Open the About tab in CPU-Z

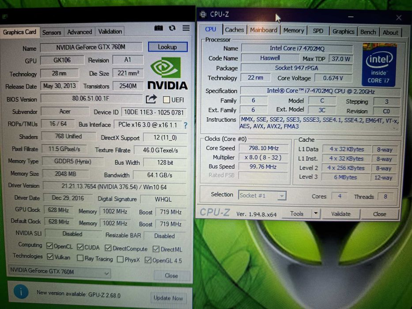[390, 33]
